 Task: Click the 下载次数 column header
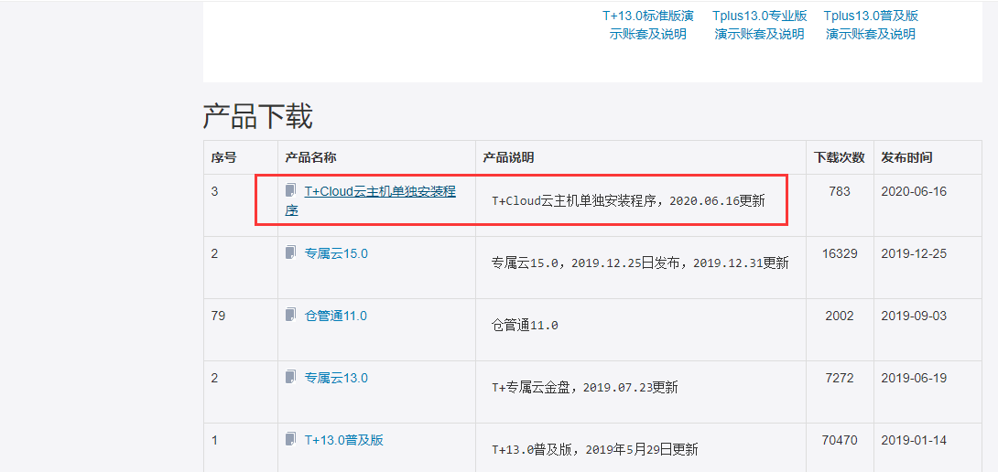840,157
